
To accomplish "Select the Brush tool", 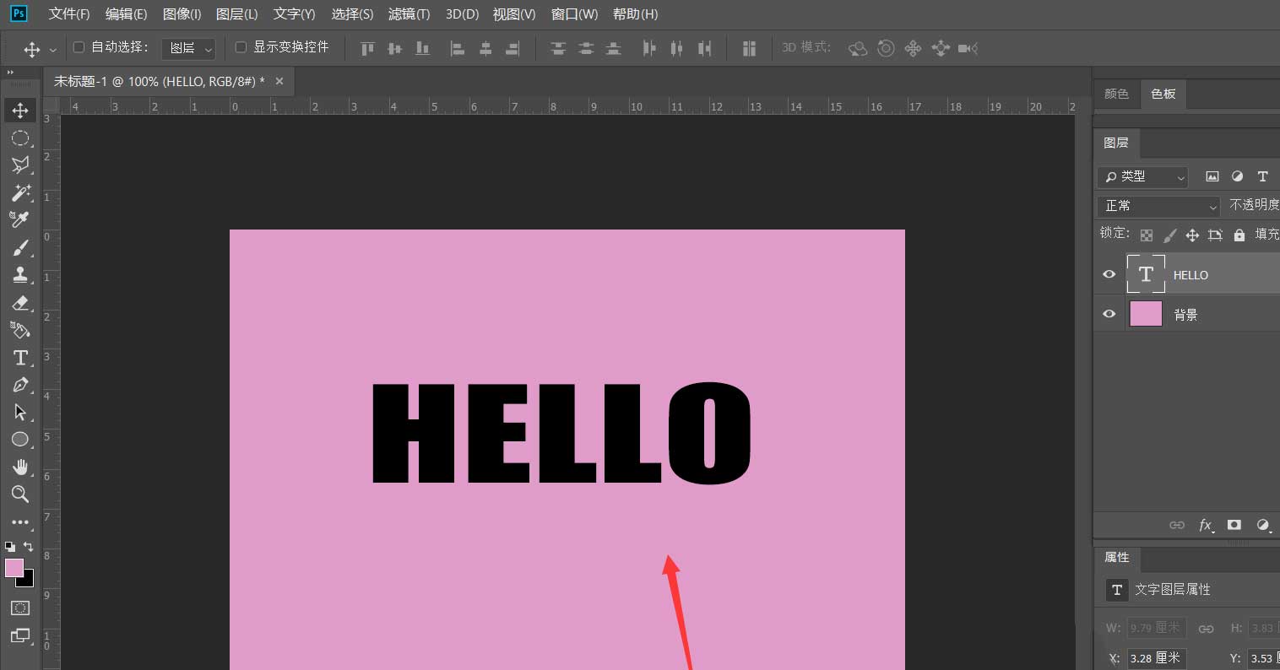I will click(20, 247).
